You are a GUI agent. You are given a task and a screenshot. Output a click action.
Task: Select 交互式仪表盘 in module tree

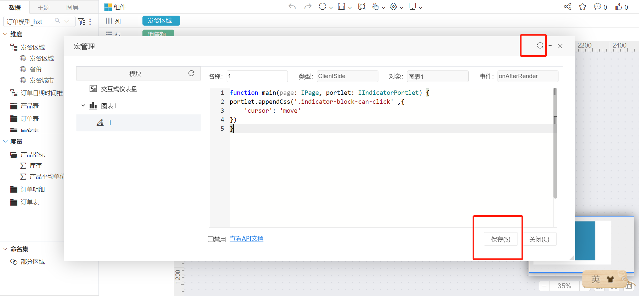(x=119, y=89)
